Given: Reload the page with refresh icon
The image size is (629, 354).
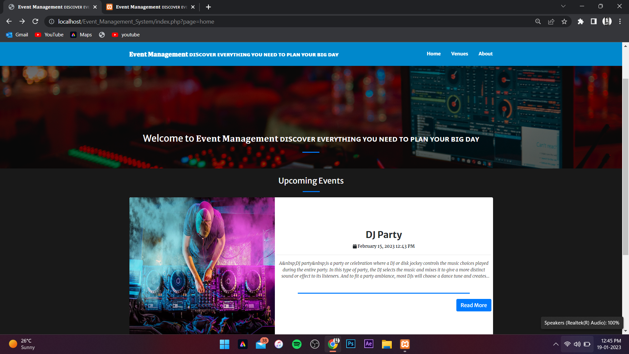Looking at the screenshot, I should click(35, 21).
